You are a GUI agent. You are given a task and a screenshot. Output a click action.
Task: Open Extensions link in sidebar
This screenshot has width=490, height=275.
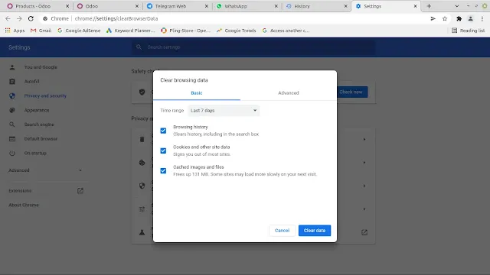tap(45, 190)
